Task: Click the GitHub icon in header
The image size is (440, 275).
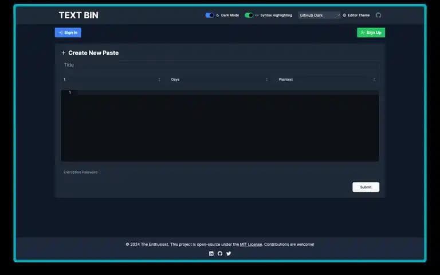Action: 378,15
